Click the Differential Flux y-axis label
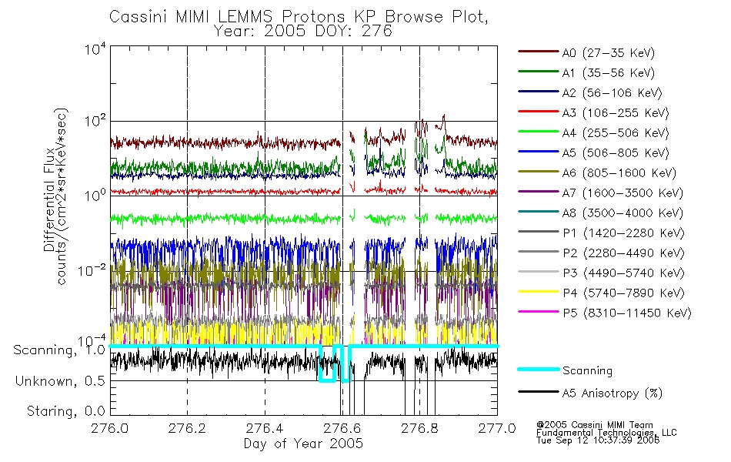Image resolution: width=731 pixels, height=462 pixels. tap(49, 199)
